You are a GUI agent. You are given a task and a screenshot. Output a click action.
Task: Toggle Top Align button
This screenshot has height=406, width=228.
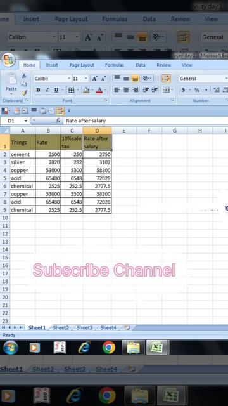[117, 78]
